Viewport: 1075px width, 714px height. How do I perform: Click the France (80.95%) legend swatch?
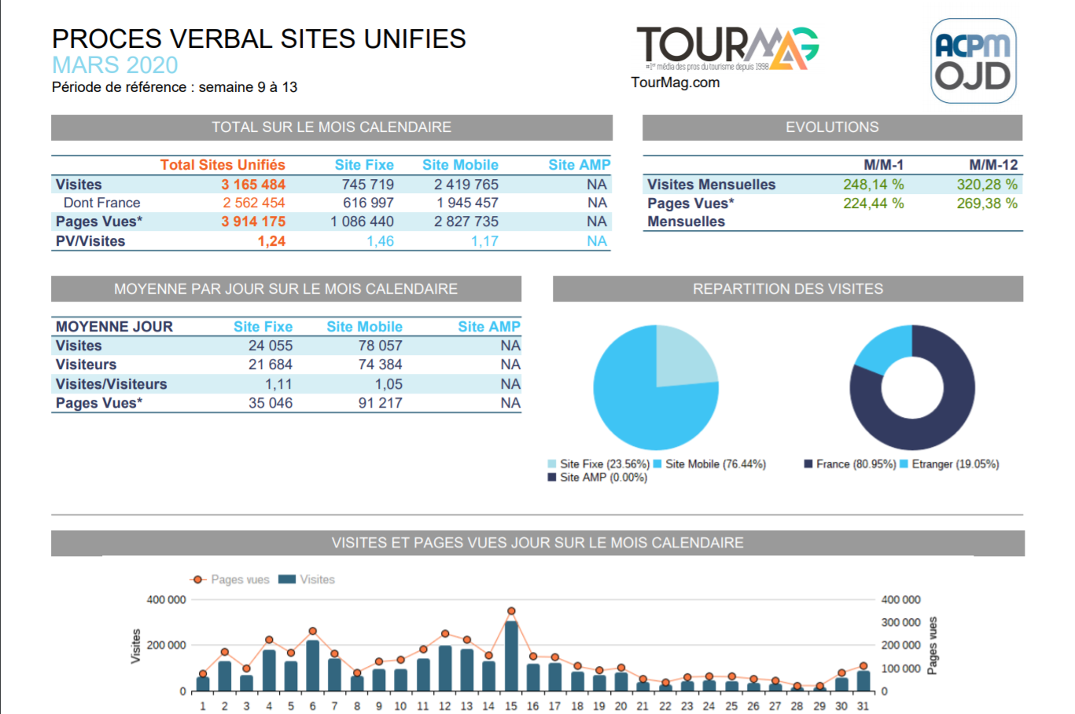point(808,464)
